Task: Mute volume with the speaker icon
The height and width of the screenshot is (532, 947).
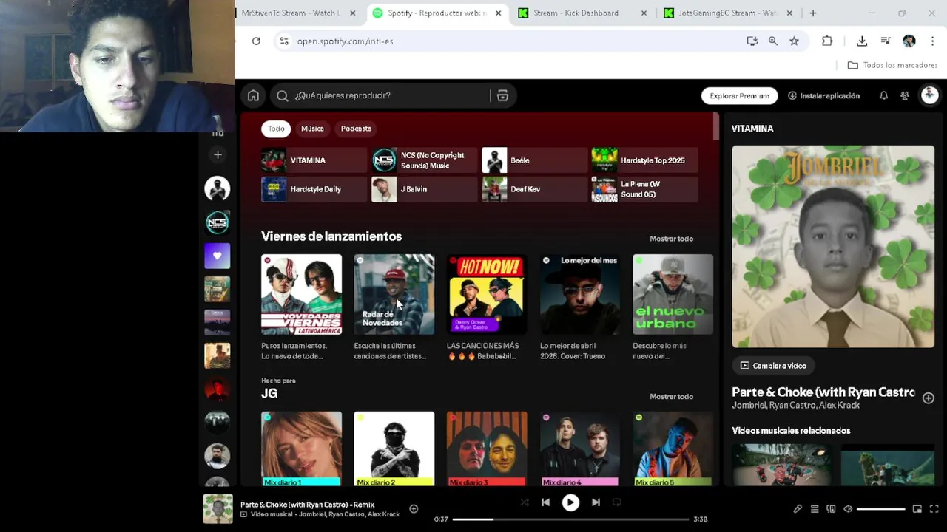Action: (848, 508)
